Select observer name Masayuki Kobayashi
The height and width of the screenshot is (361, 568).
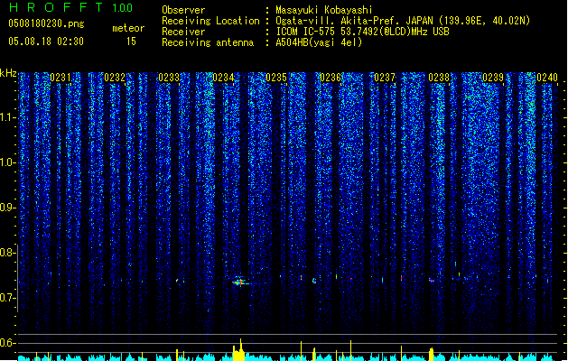point(324,10)
